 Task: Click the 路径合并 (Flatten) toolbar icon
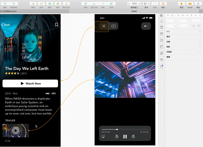point(66,4)
